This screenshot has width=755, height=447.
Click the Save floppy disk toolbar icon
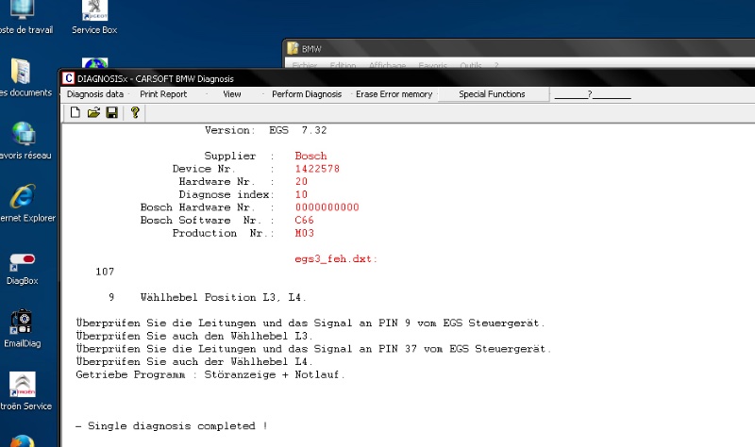click(111, 112)
